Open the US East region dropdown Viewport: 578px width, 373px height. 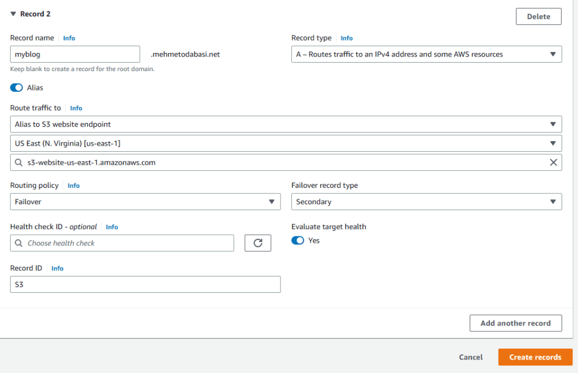pyautogui.click(x=286, y=143)
